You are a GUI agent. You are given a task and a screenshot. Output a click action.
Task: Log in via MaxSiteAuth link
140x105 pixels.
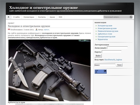coord(110,60)
